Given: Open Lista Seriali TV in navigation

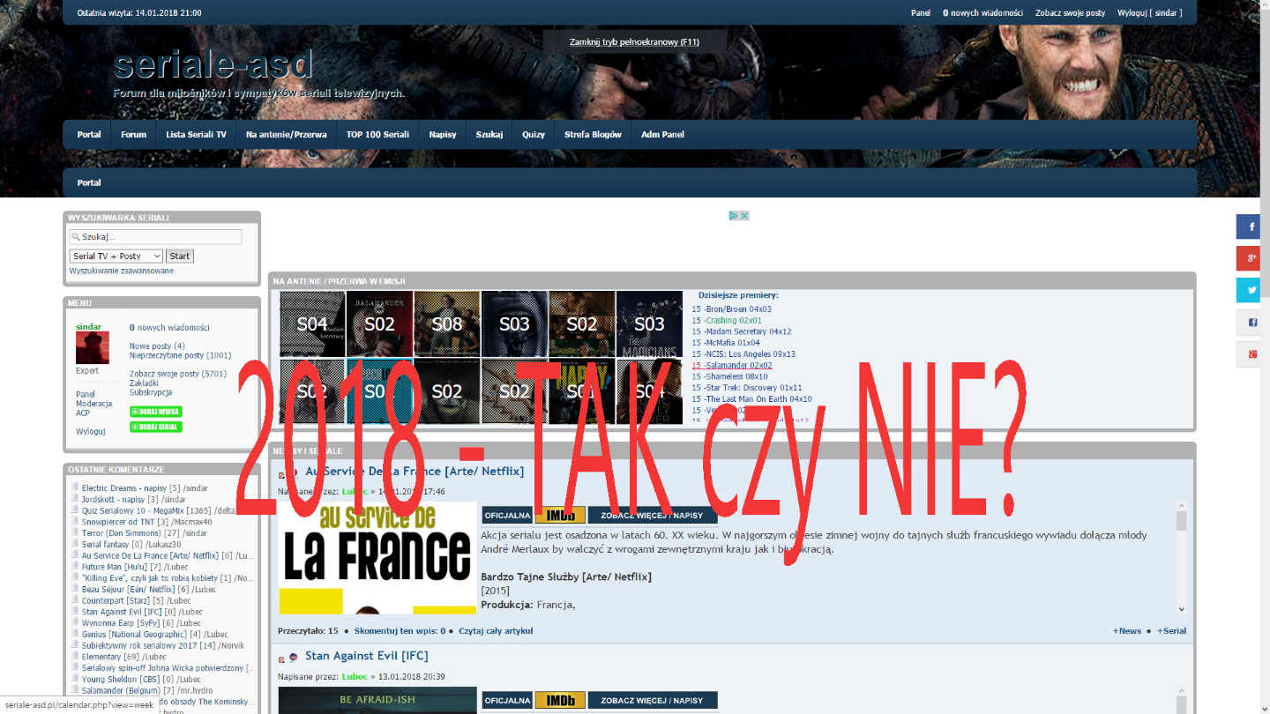Looking at the screenshot, I should (196, 135).
